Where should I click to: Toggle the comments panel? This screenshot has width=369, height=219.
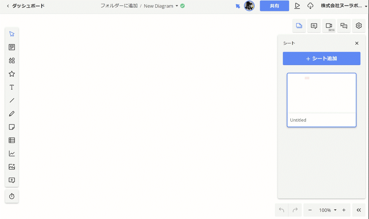[x=314, y=26]
